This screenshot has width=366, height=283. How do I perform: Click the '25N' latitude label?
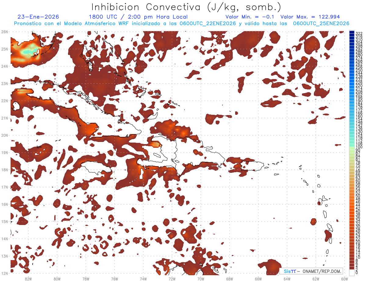(5, 49)
